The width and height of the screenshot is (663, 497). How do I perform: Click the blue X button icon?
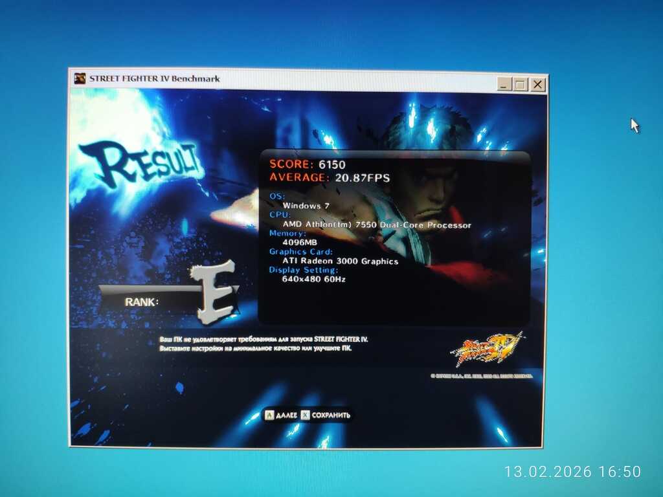(x=306, y=415)
